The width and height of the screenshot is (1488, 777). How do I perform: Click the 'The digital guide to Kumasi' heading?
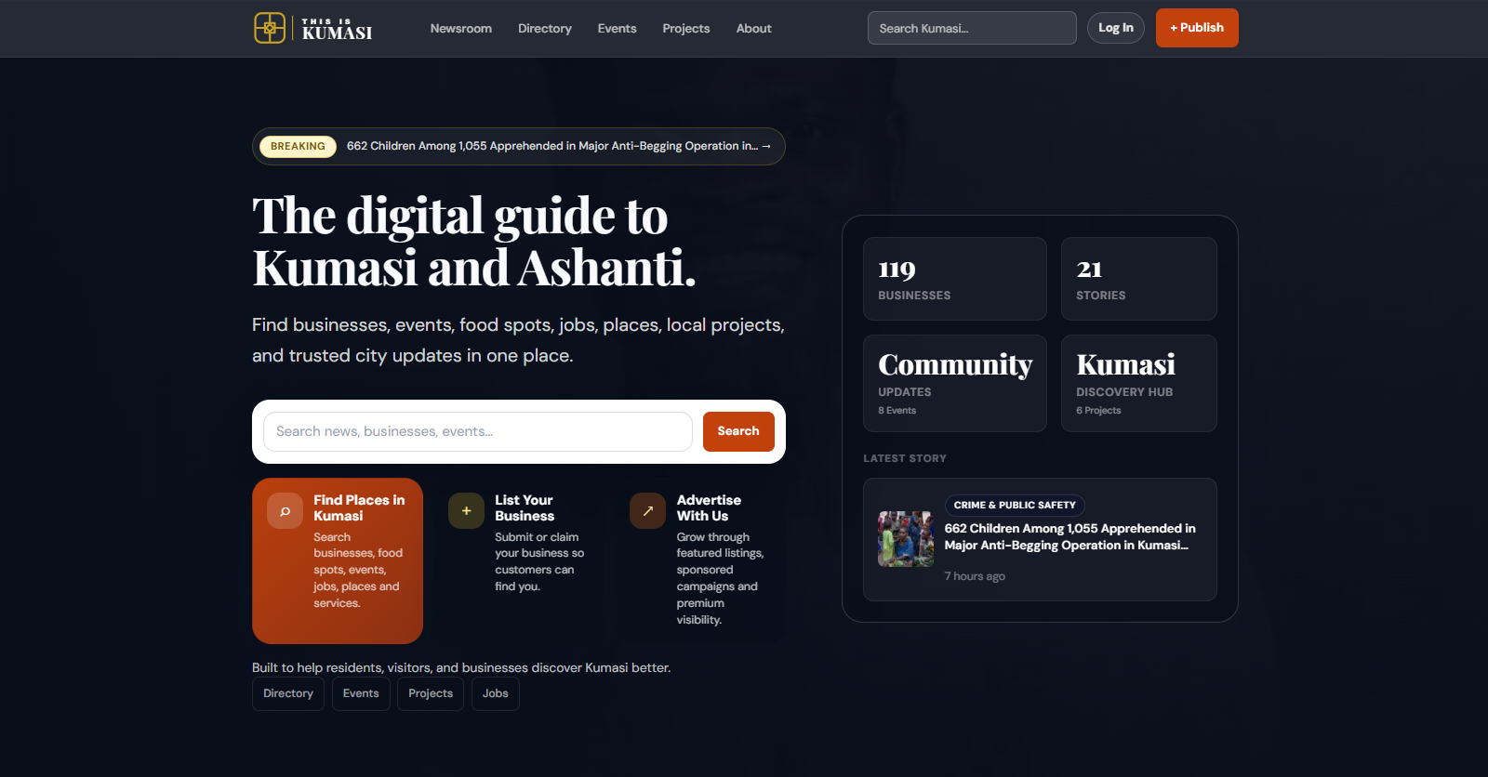474,242
